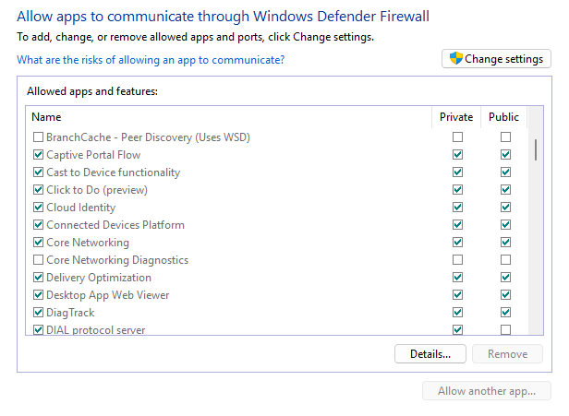Viewport: 569px width, 416px height.
Task: Toggle Private checkbox for Cloud Identity
Action: [457, 208]
